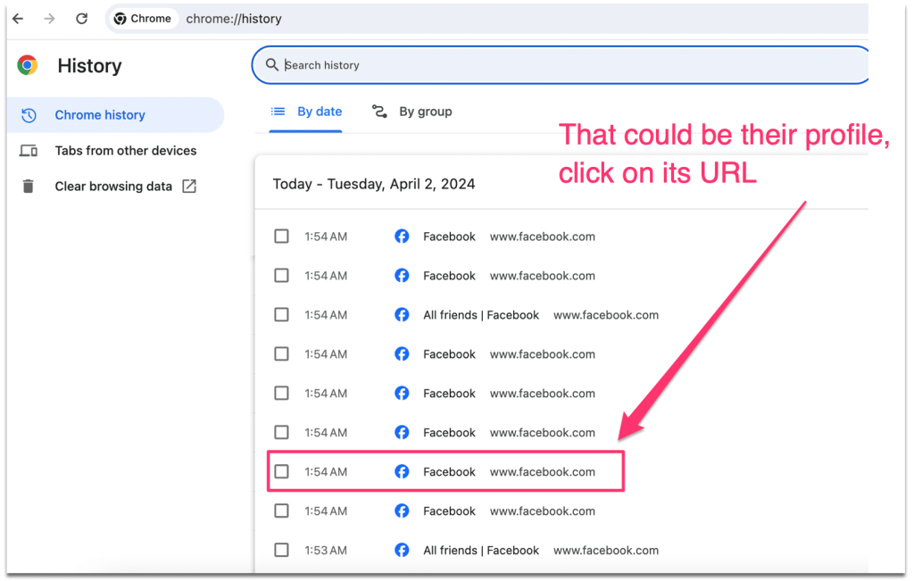Click the Chrome logo beside History heading
Viewport: 914px width, 581px height.
[x=28, y=65]
